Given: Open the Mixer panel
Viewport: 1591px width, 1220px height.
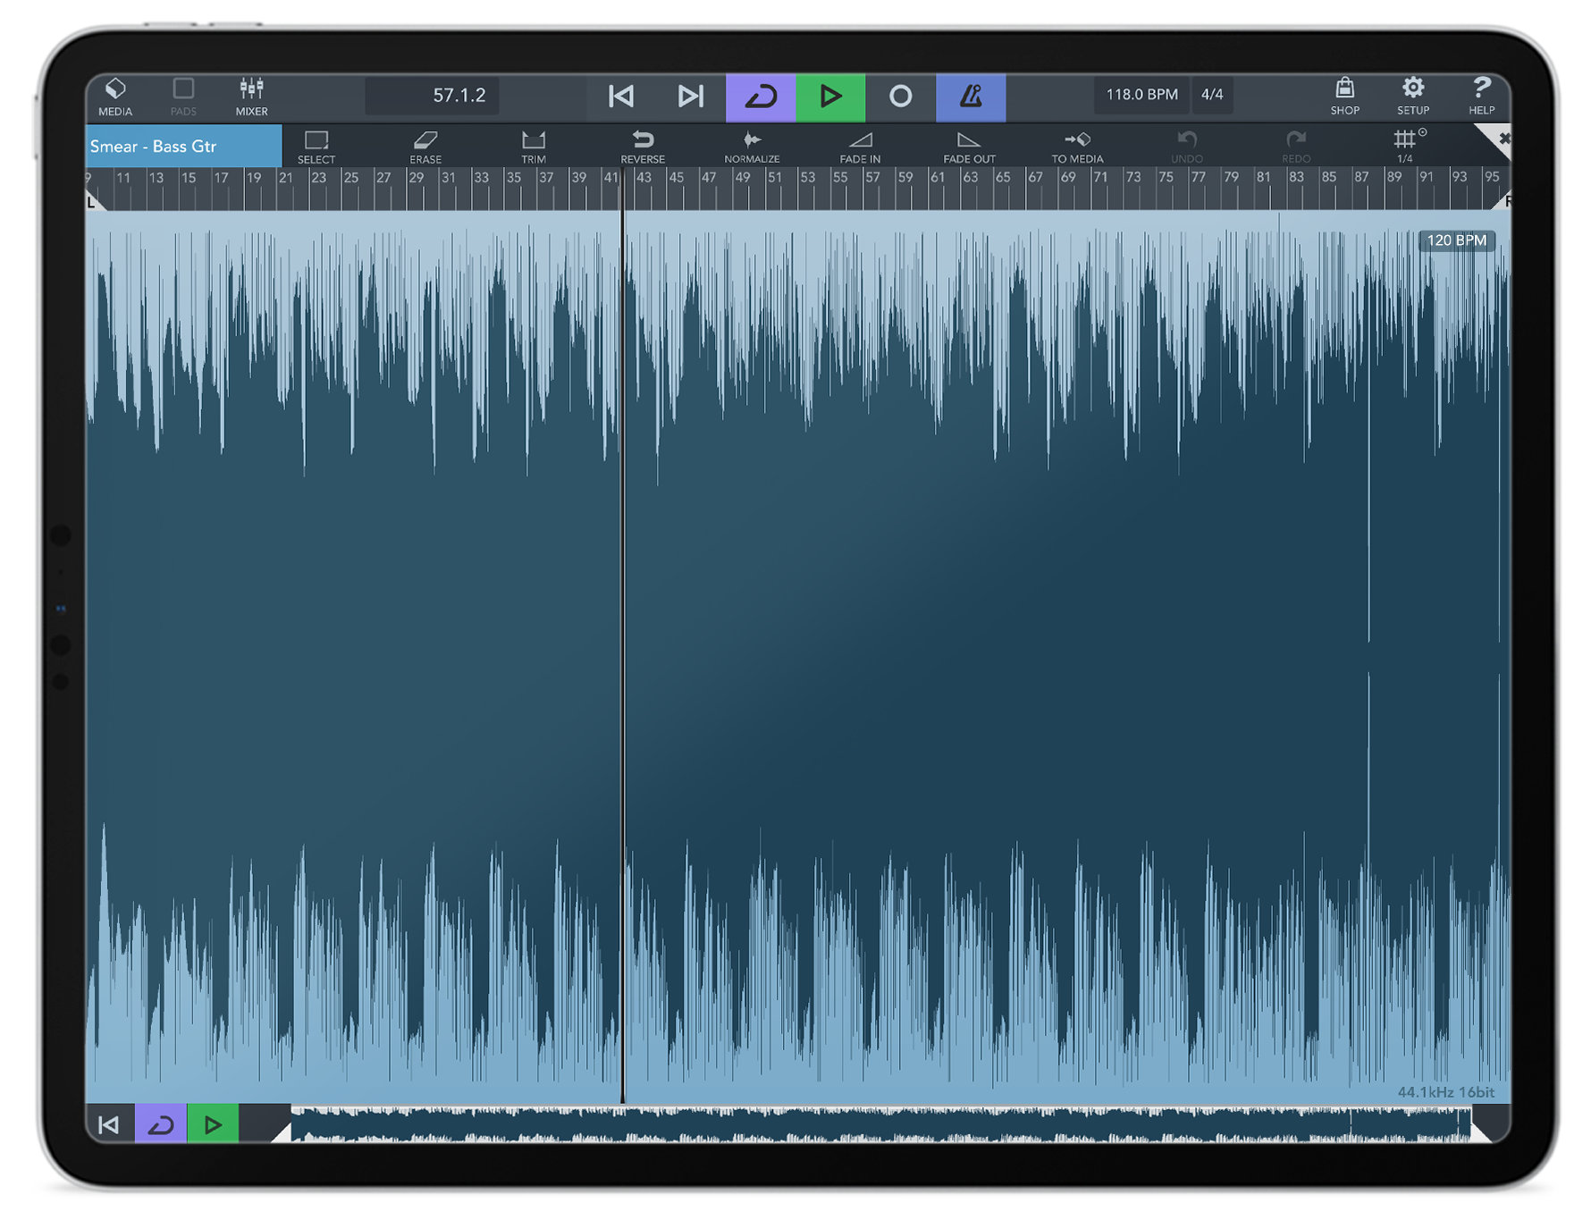Looking at the screenshot, I should coord(251,94).
